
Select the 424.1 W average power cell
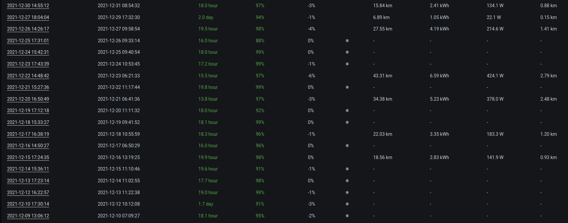click(495, 76)
